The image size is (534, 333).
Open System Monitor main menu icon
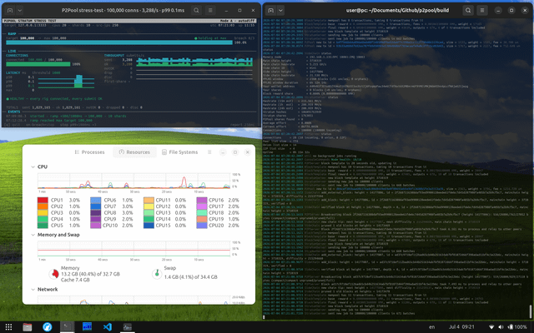point(209,152)
